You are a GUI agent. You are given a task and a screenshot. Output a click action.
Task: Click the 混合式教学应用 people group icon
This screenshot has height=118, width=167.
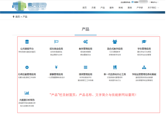(x=115, y=42)
